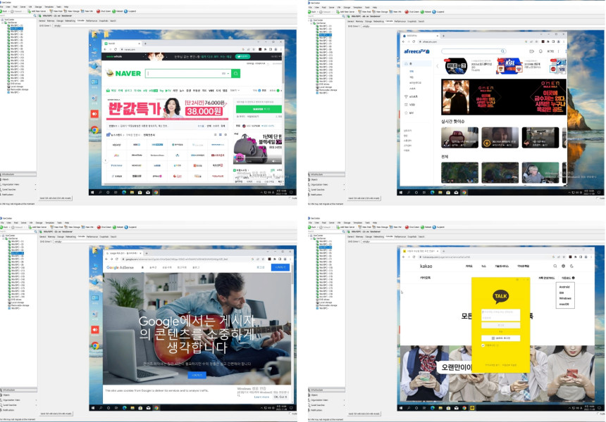This screenshot has height=422, width=606.
Task: Click Shut Down in the AfreecaTV panel toolbar
Action: coord(412,11)
